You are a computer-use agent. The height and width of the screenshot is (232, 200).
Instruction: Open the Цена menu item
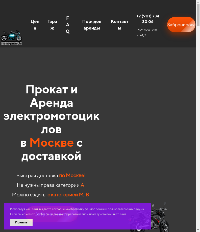(x=35, y=25)
